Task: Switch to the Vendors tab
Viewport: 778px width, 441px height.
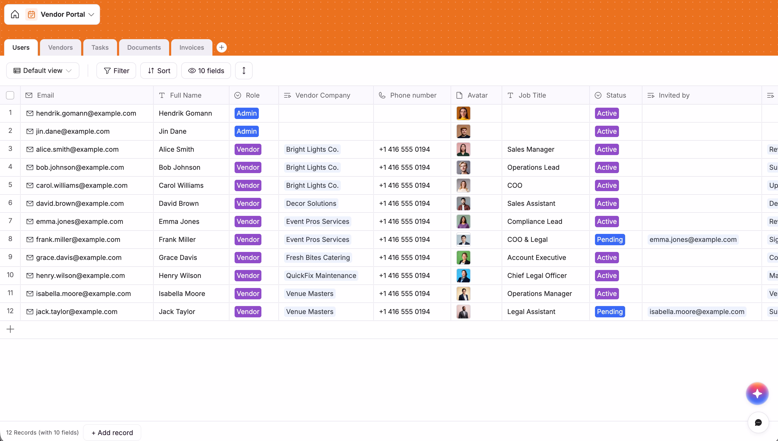Action: click(x=60, y=47)
